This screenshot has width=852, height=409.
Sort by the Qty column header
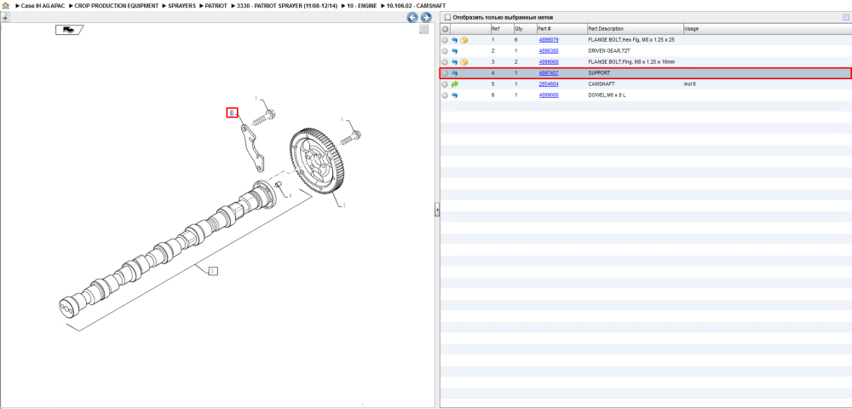click(x=524, y=29)
